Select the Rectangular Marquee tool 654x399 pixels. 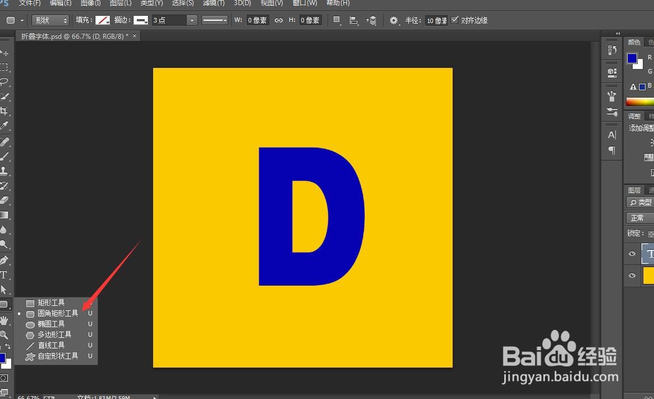4,67
